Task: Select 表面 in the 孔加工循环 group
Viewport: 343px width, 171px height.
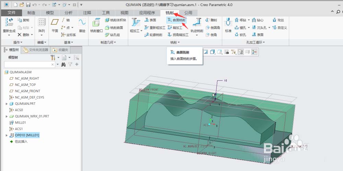Action: [x=258, y=35]
